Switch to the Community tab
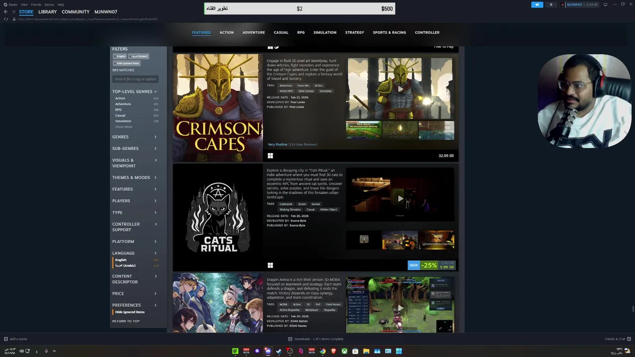This screenshot has width=635, height=357. (x=75, y=12)
